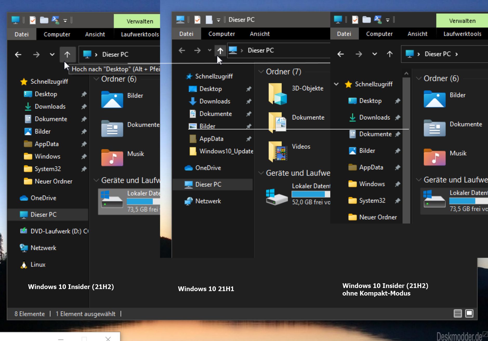Click New folder icon in left window toolbar
This screenshot has width=488, height=341.
click(44, 20)
